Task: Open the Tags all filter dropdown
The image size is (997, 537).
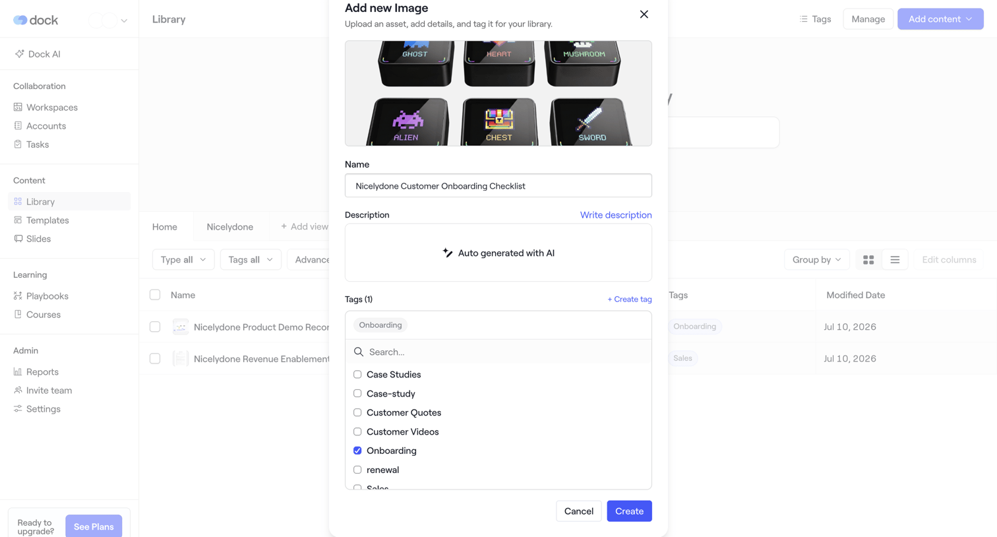Action: click(251, 260)
